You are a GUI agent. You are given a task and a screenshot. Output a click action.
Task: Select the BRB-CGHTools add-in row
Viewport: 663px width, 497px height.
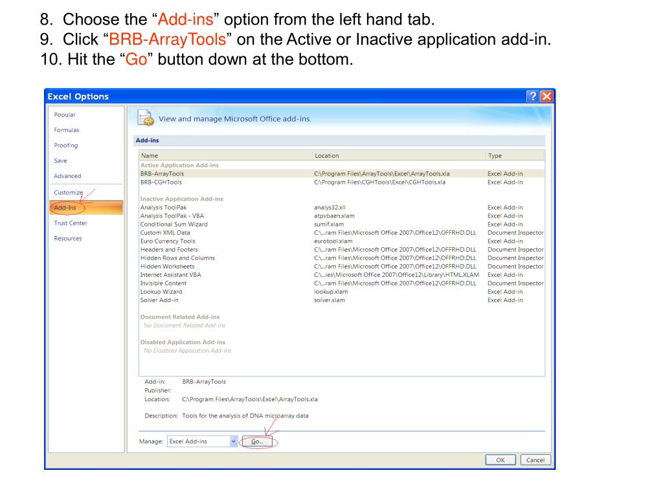click(342, 182)
